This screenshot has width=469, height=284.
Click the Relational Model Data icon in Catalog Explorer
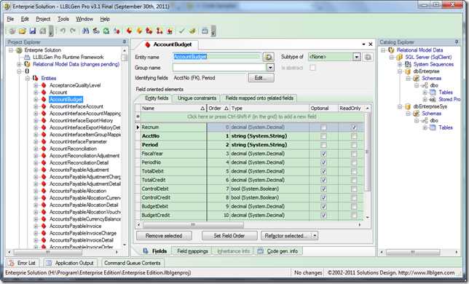click(391, 50)
